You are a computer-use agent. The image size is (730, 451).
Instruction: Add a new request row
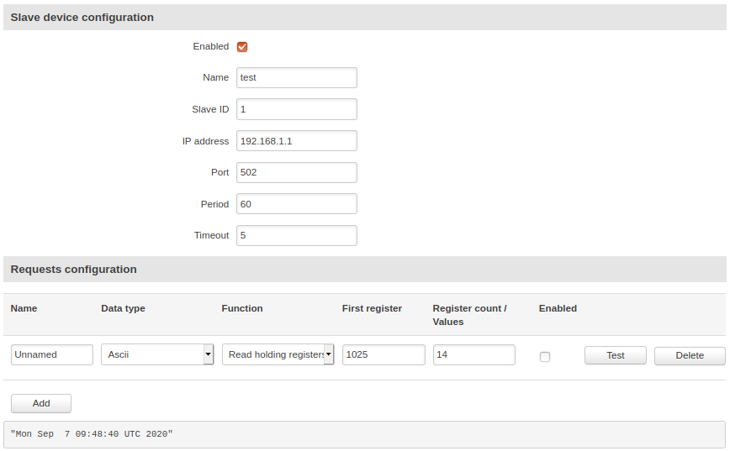coord(41,403)
